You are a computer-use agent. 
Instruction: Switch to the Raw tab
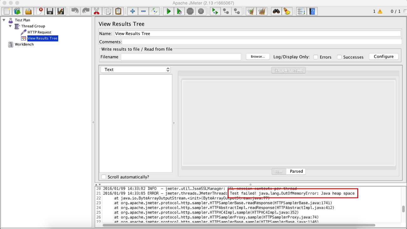pos(279,171)
